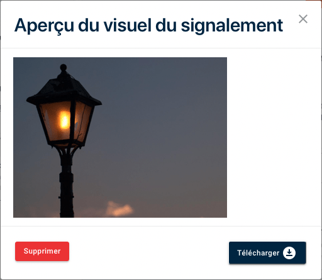Click the small pink cloud in the photo
This screenshot has height=280, width=322.
pyautogui.click(x=119, y=209)
